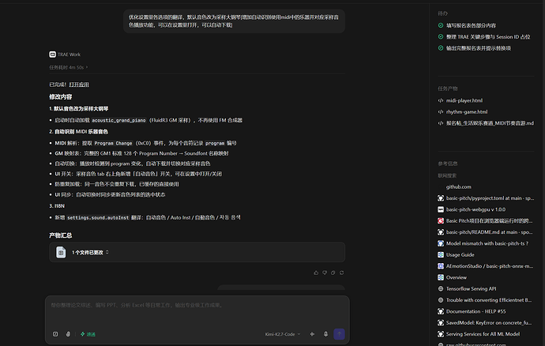Regenerate the response with refresh icon
This screenshot has height=346, width=545.
coord(342,273)
